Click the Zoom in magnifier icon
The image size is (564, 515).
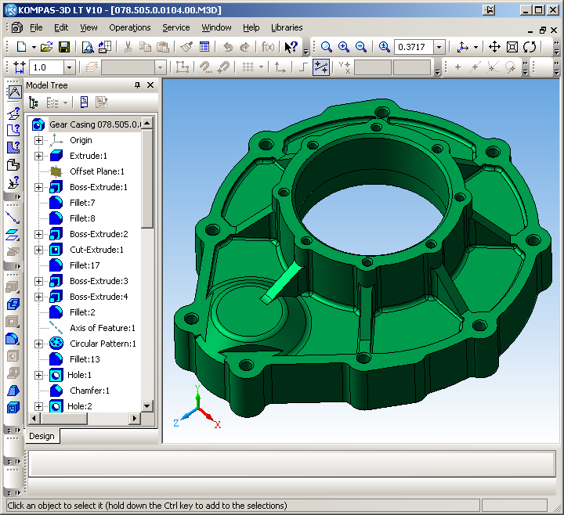(343, 47)
